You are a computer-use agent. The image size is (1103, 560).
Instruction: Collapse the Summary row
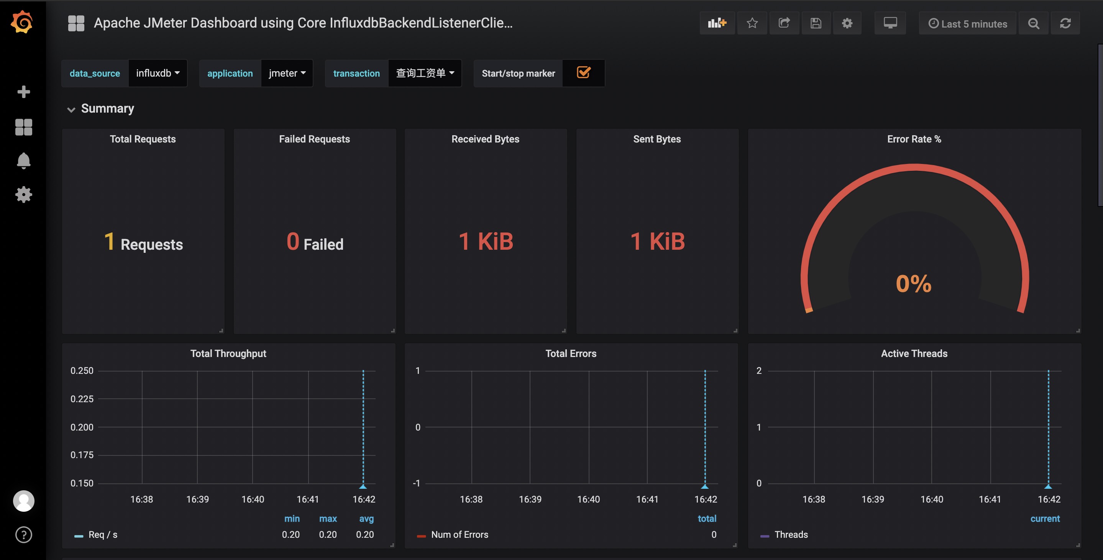click(101, 109)
